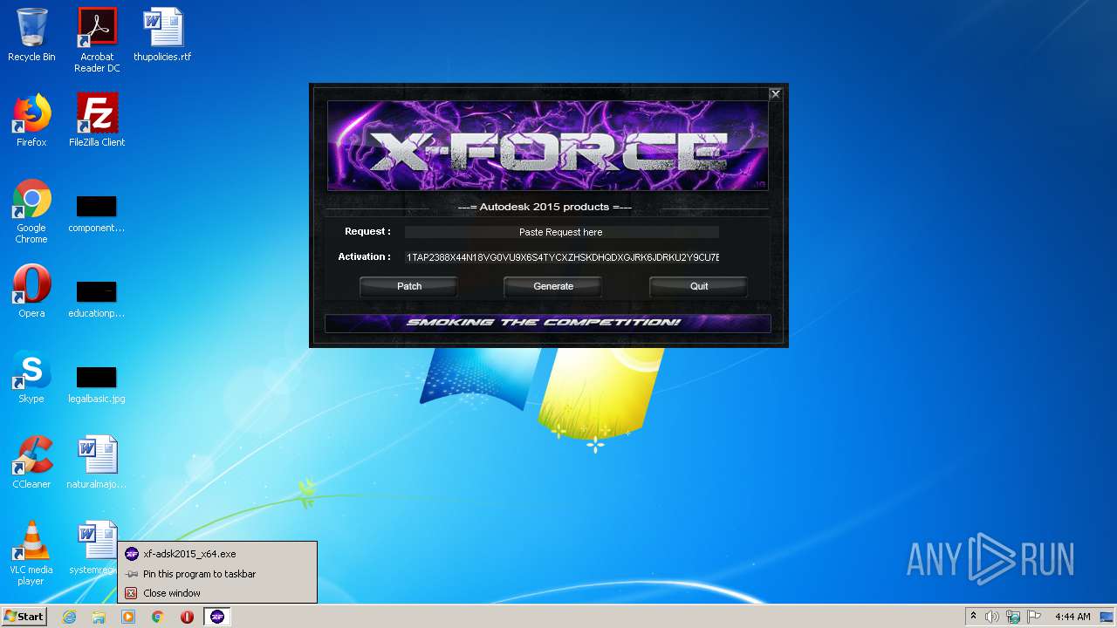Open the Recycle Bin desktop icon
1117x628 pixels.
click(x=31, y=35)
